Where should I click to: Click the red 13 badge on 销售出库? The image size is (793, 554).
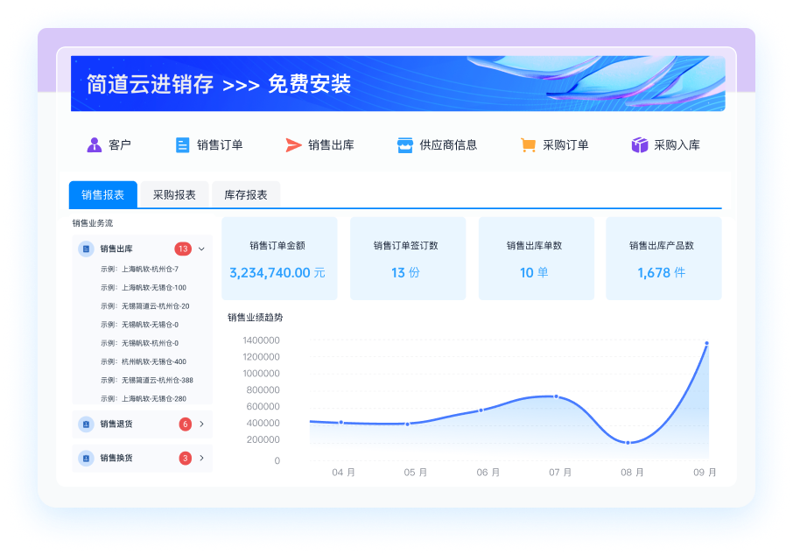(x=183, y=249)
